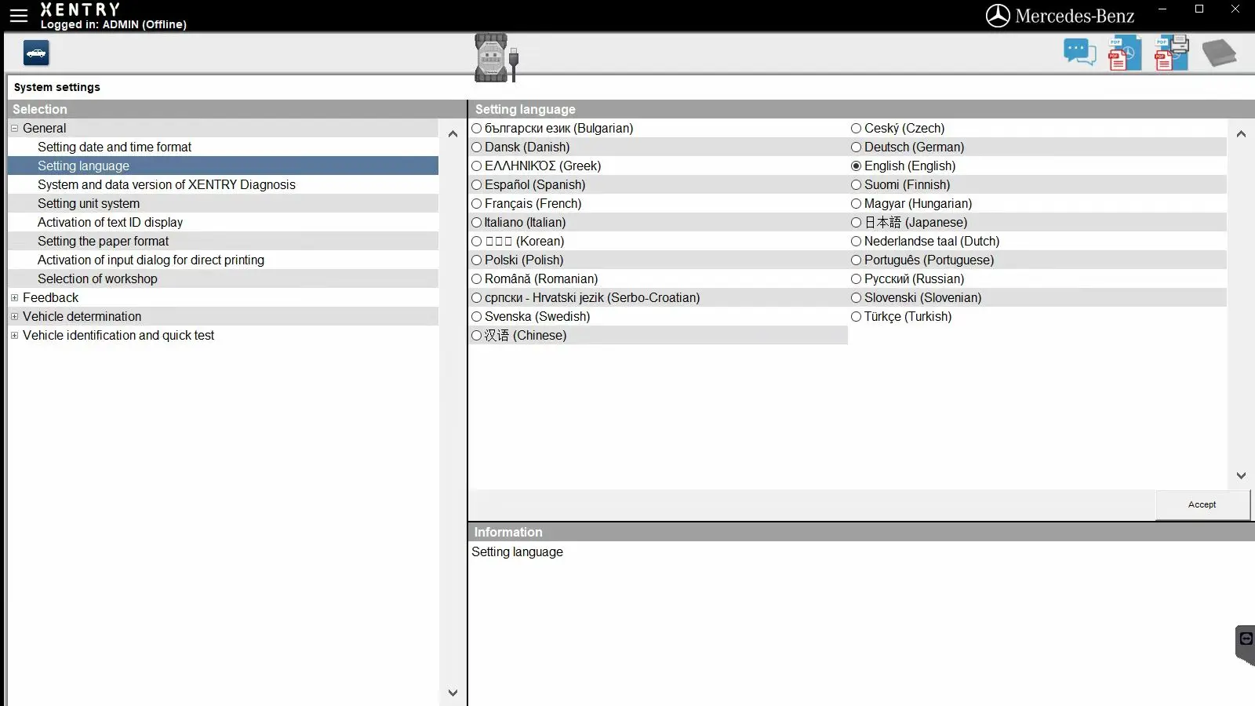Click Selection panel scroll down arrow
The width and height of the screenshot is (1255, 706).
click(453, 693)
